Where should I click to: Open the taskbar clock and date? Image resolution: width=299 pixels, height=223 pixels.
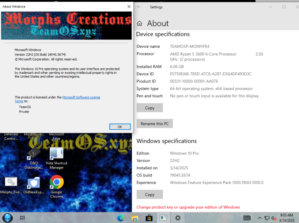pyautogui.click(x=286, y=218)
